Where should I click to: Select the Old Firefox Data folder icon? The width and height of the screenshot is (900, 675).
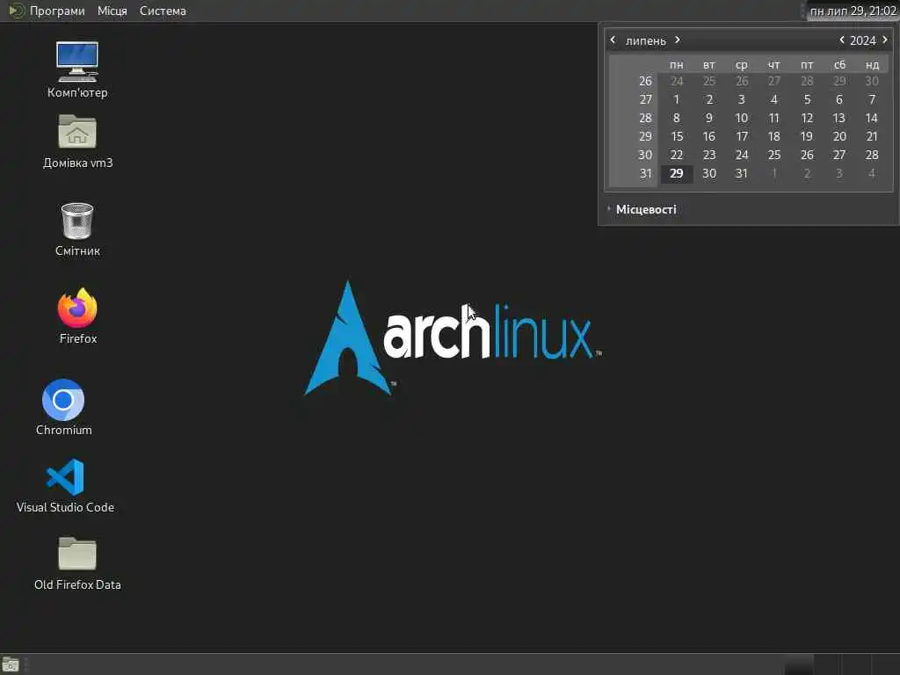pos(77,563)
